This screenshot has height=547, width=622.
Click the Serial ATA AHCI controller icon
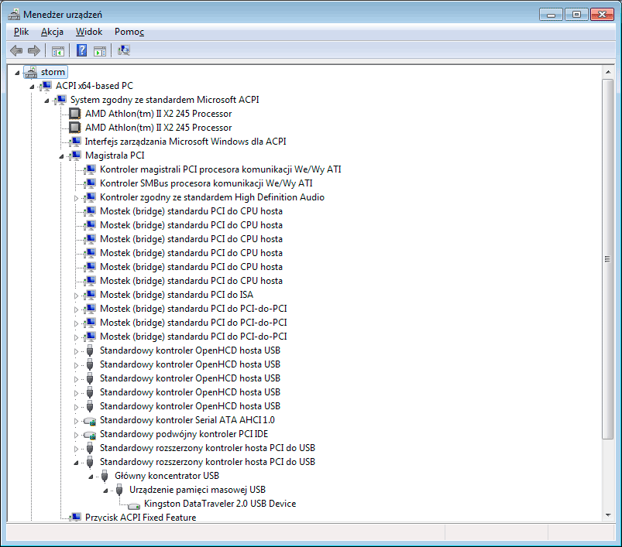pyautogui.click(x=90, y=421)
